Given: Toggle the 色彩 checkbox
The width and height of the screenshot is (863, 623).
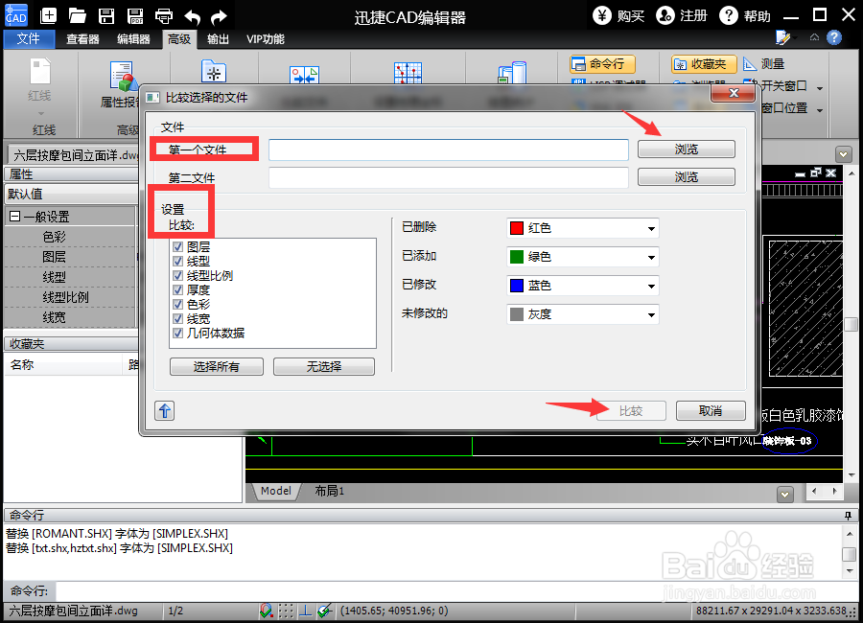Looking at the screenshot, I should coord(177,304).
